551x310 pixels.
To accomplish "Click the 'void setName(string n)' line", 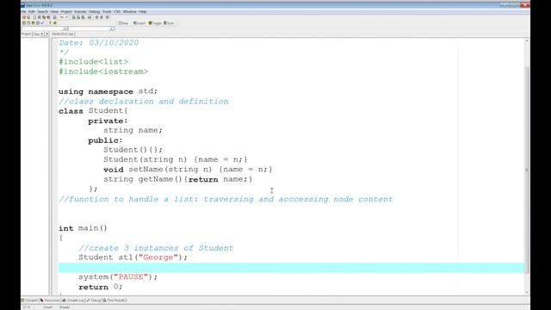I will point(188,170).
